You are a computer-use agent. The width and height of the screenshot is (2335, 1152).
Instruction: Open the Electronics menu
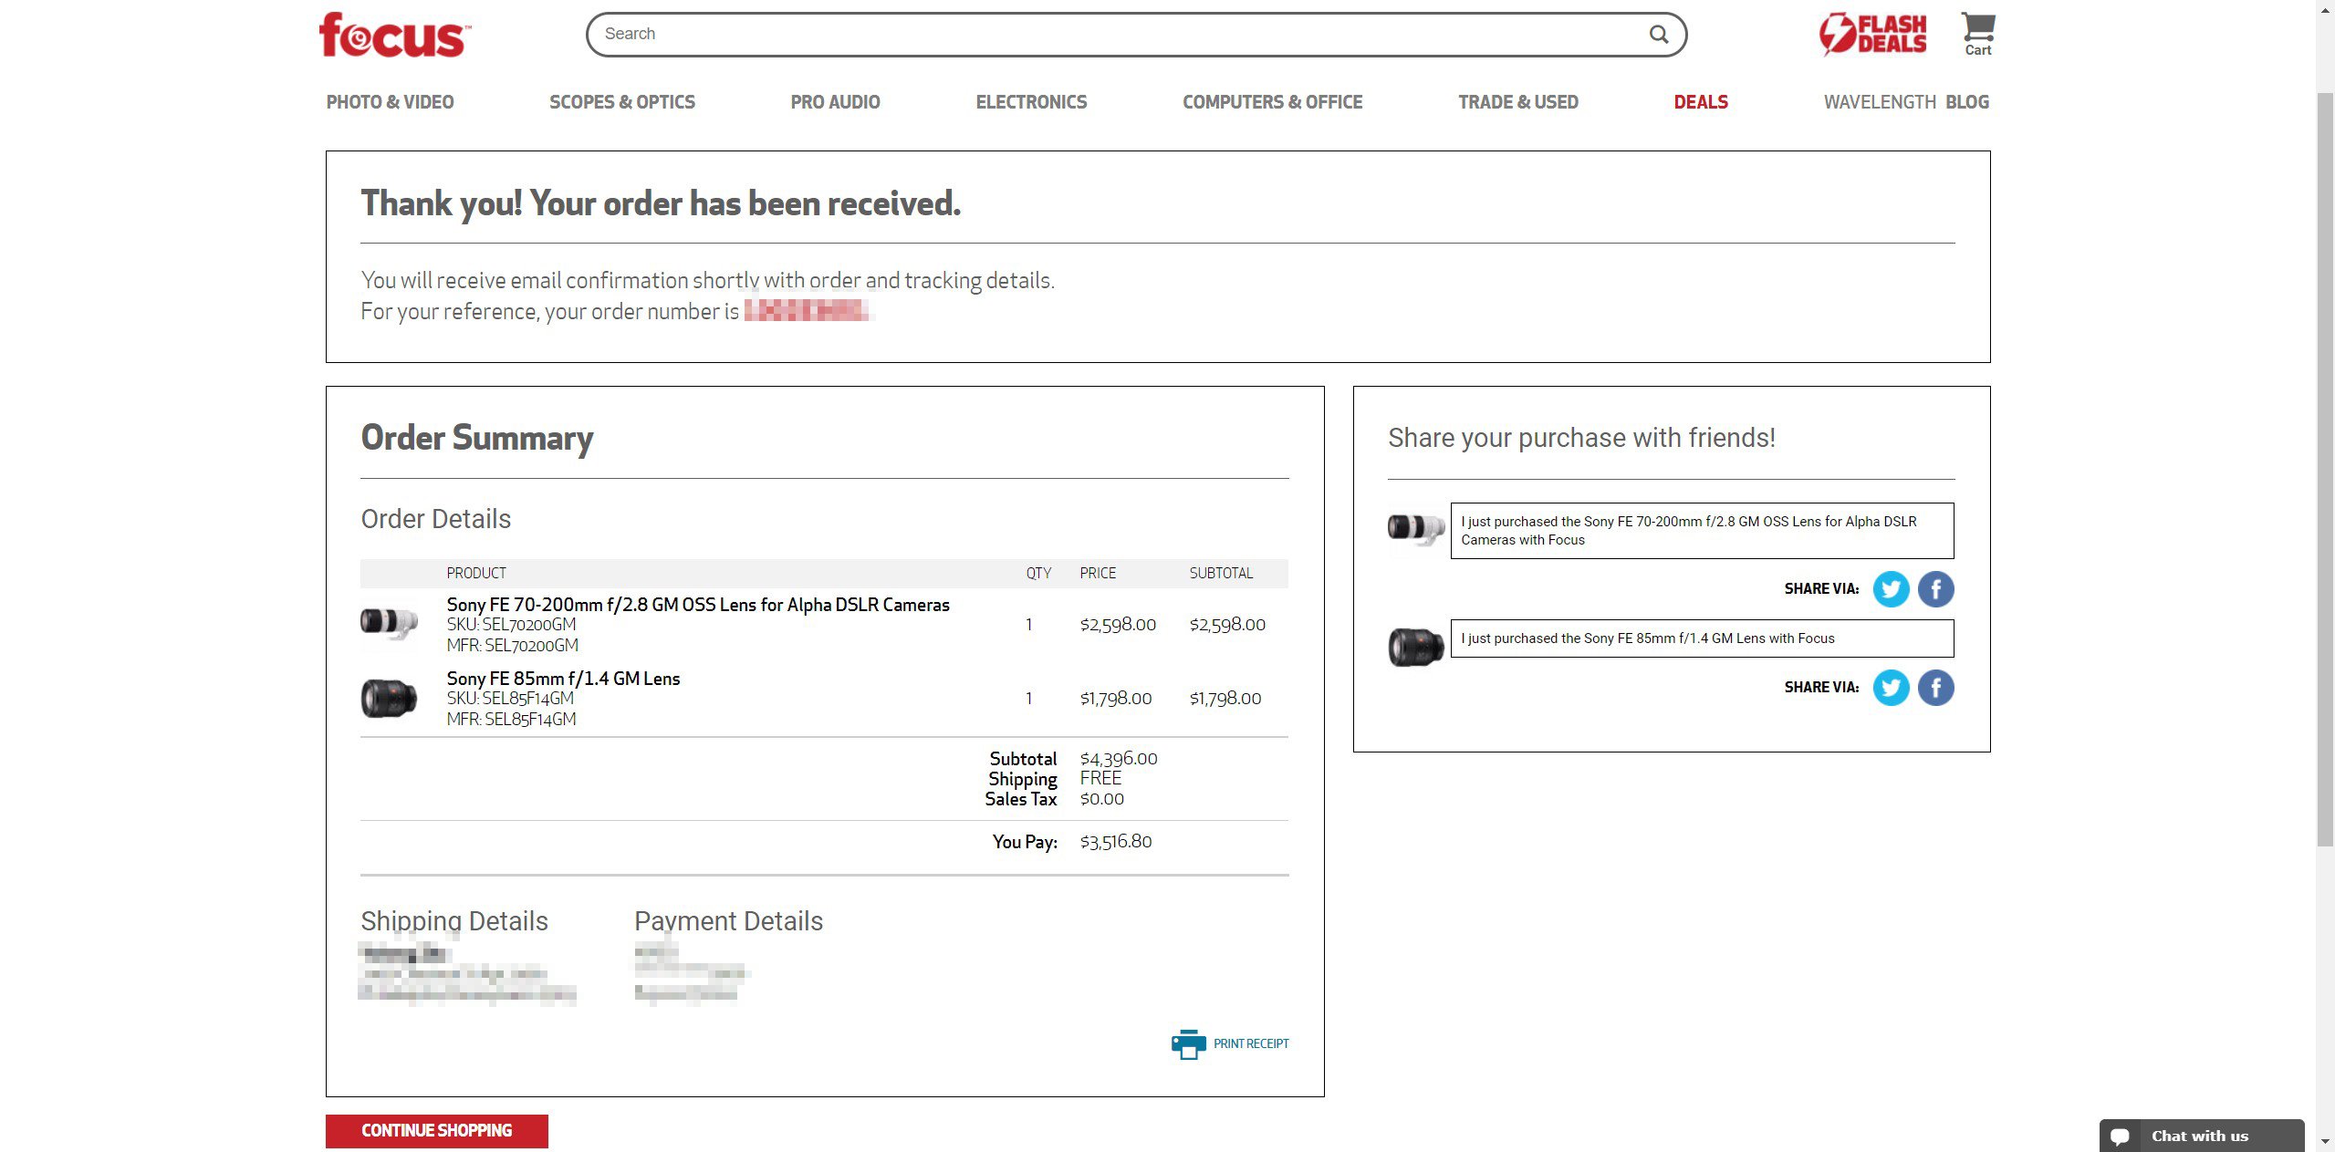pos(1031,102)
